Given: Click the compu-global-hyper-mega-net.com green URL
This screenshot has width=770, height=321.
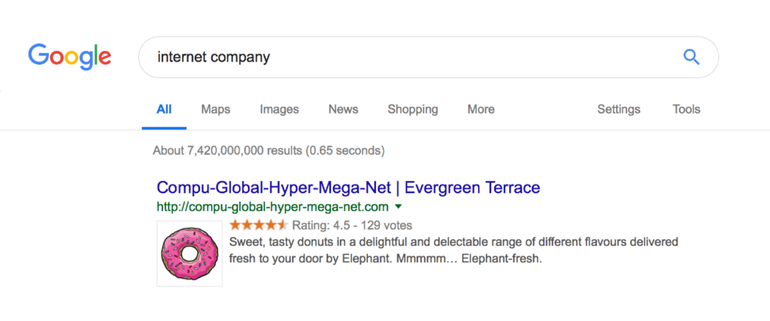Looking at the screenshot, I should (272, 207).
